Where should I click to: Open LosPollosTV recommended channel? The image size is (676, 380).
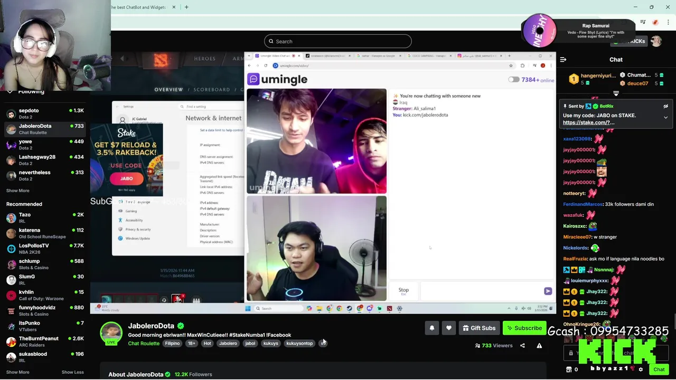click(45, 249)
